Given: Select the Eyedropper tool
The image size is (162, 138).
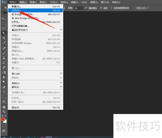Looking at the screenshot, I should click(x=4, y=43).
